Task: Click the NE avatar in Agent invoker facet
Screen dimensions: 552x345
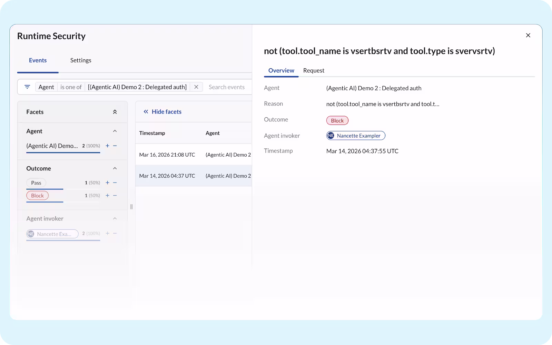Action: [x=30, y=234]
